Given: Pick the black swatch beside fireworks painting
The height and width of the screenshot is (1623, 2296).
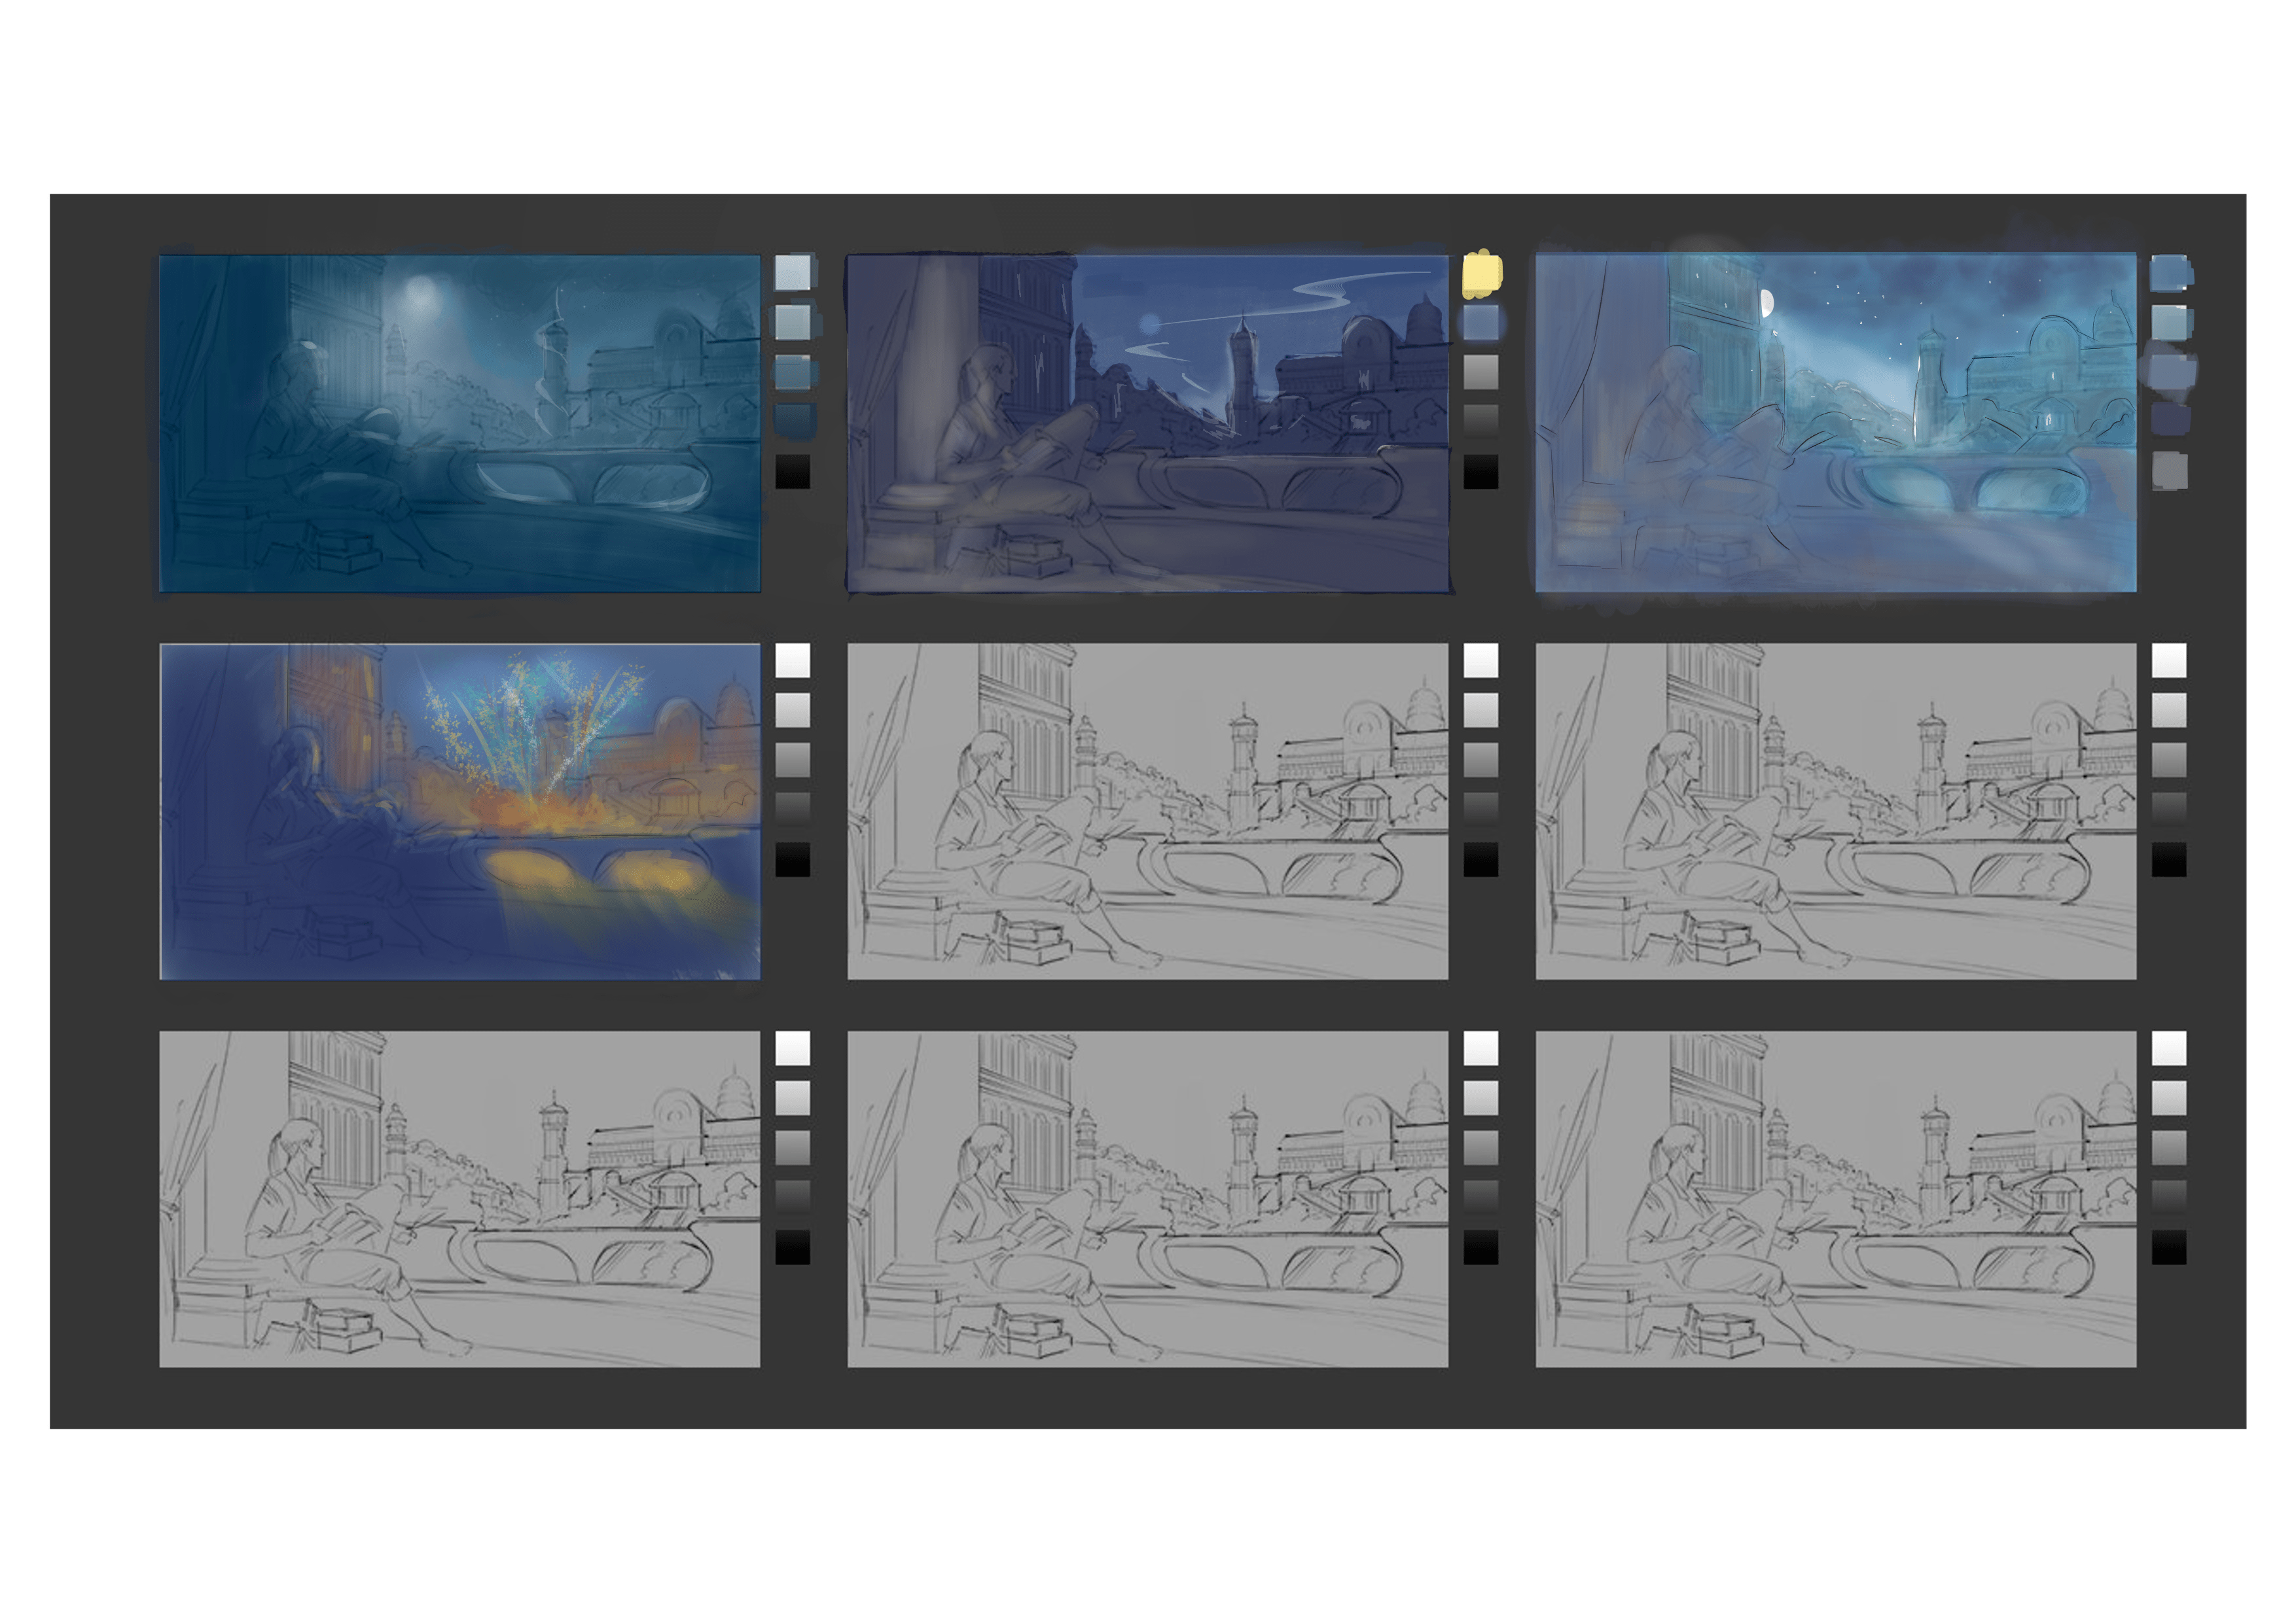Looking at the screenshot, I should coord(793,860).
